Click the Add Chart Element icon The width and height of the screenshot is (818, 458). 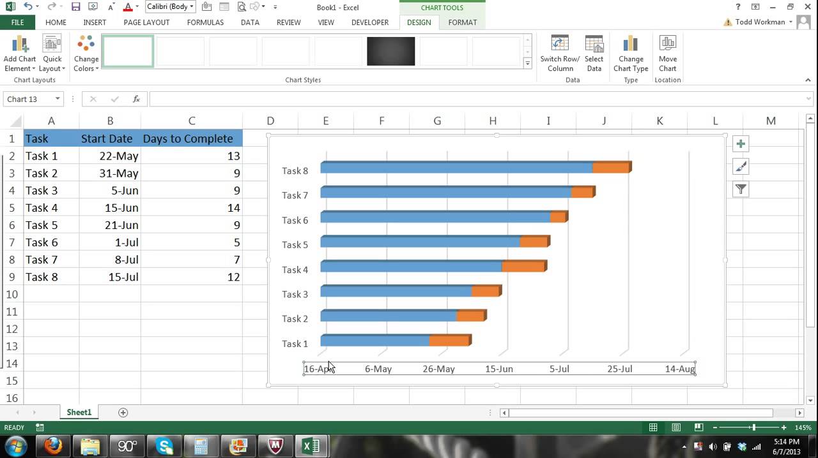click(x=19, y=45)
